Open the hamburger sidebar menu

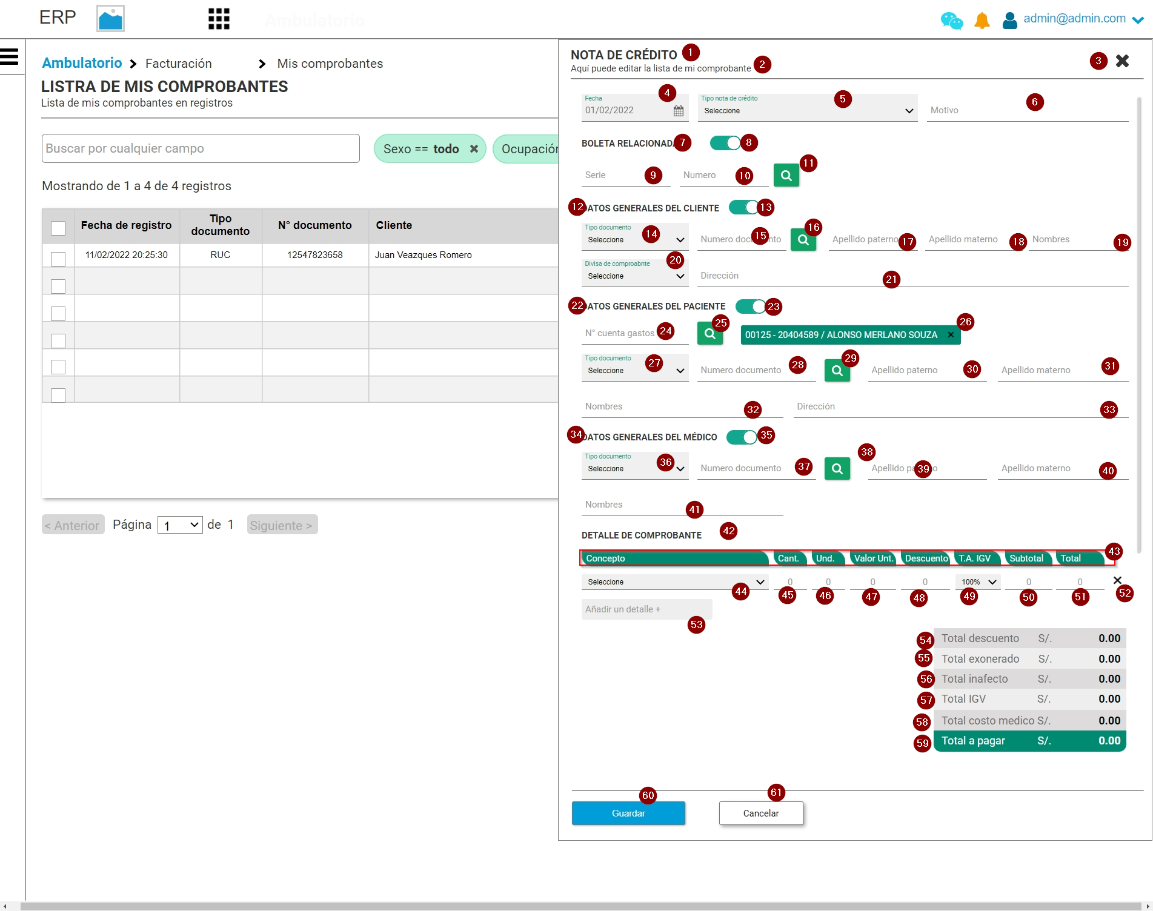10,56
